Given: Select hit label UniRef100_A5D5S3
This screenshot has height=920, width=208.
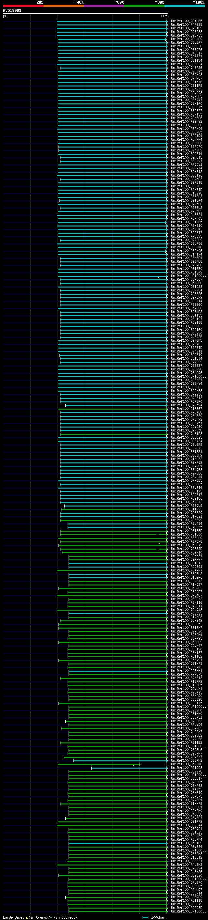Looking at the screenshot, I should pos(187,614).
